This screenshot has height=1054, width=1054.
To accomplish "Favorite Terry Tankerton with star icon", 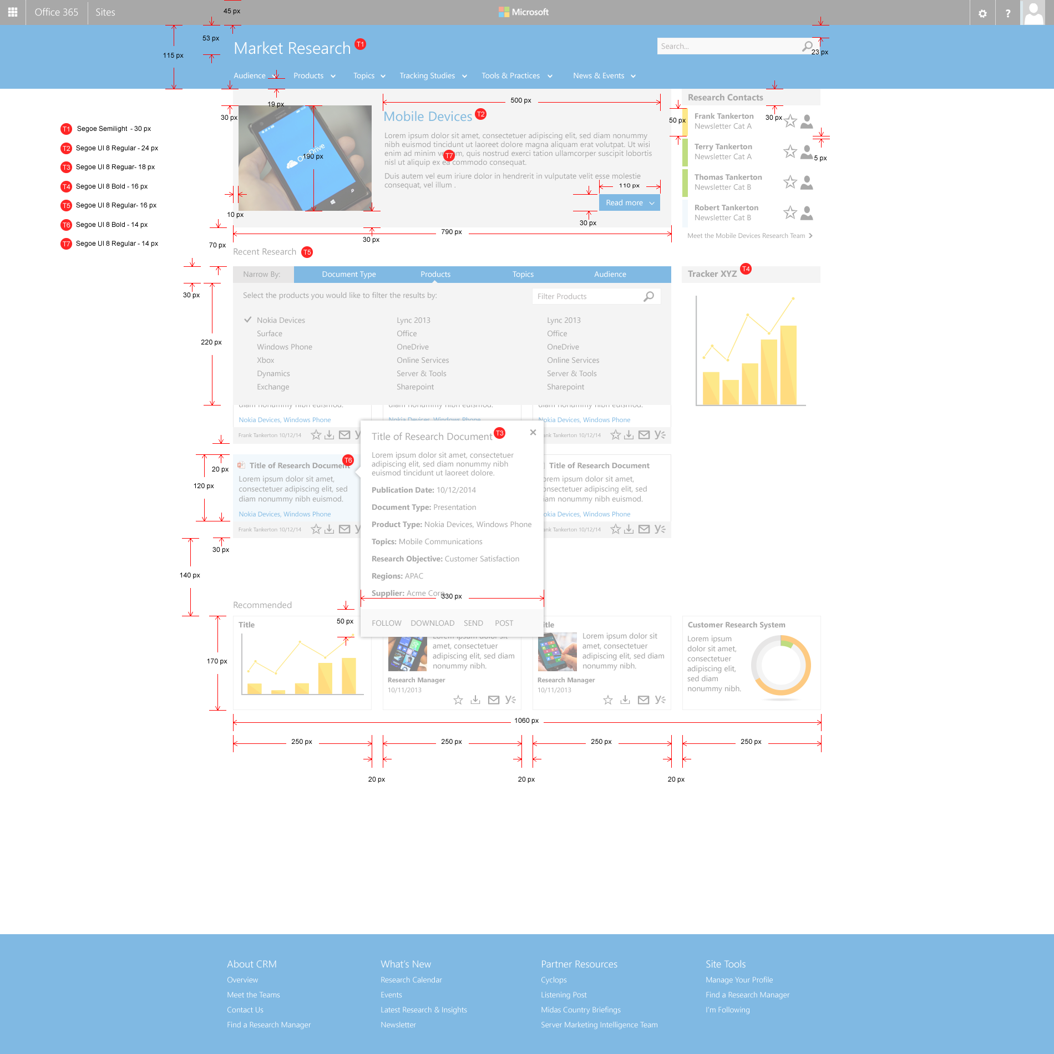I will pyautogui.click(x=790, y=151).
